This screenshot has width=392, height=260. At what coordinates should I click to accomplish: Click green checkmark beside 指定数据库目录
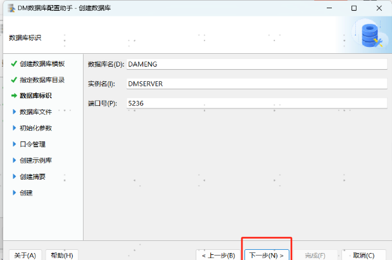pos(14,80)
